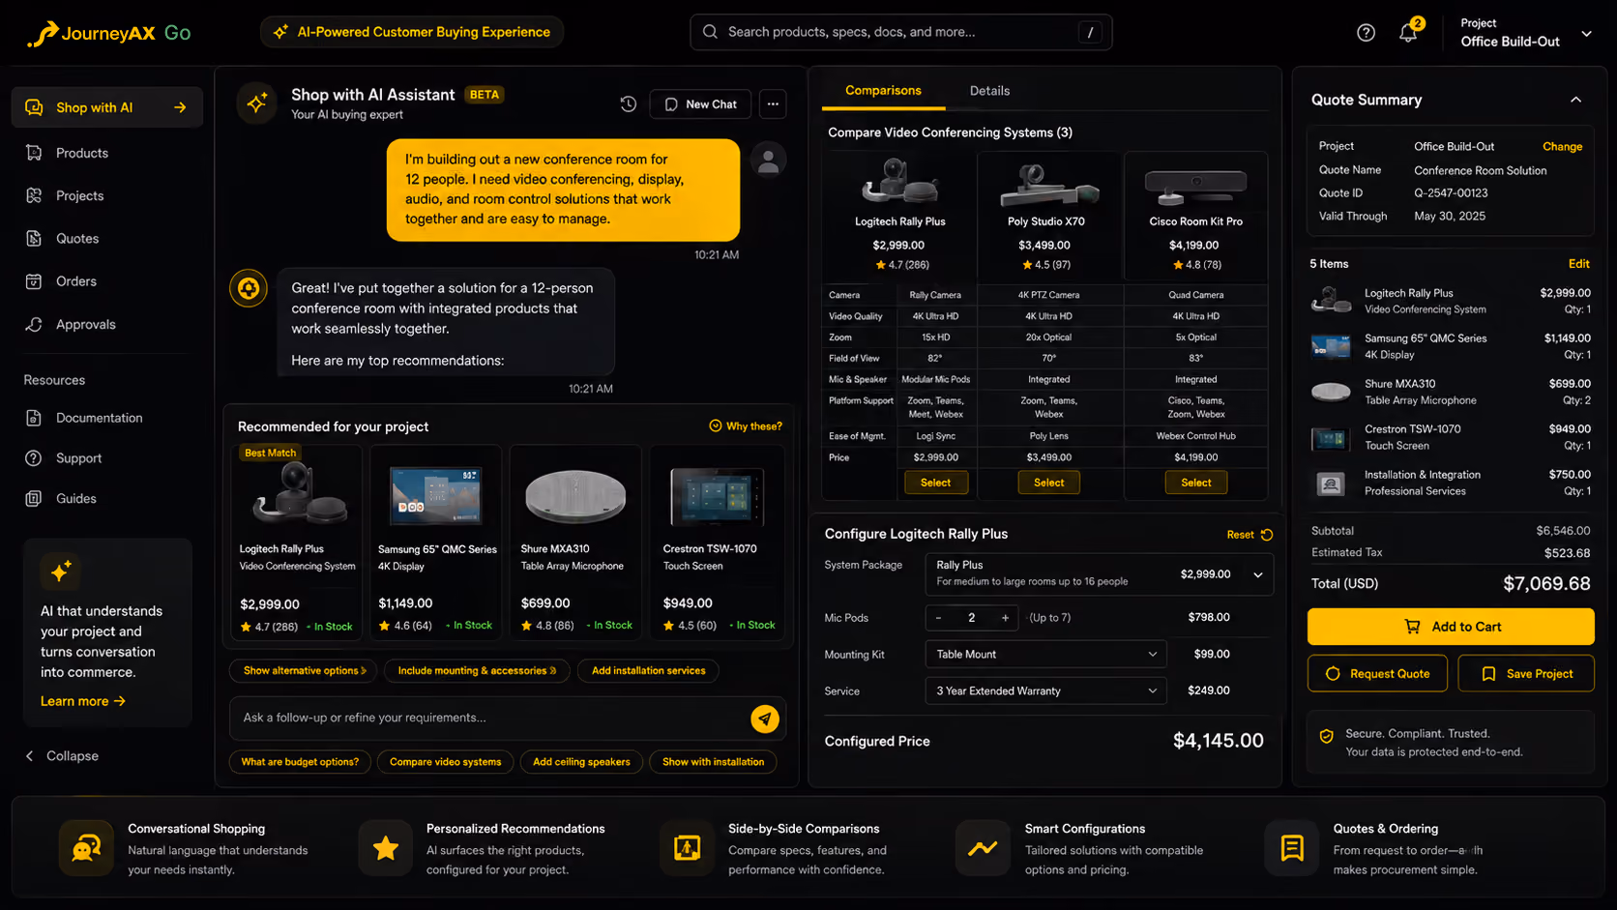Open Shop with AI in sidebar

coord(107,107)
